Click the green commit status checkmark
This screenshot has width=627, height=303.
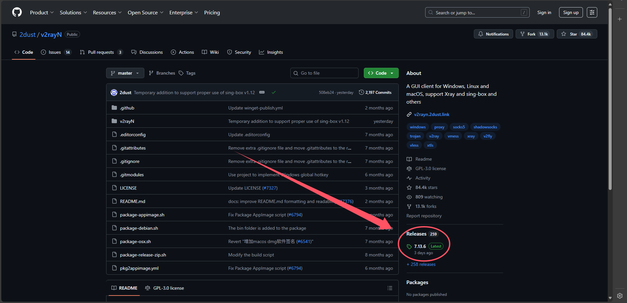click(274, 93)
